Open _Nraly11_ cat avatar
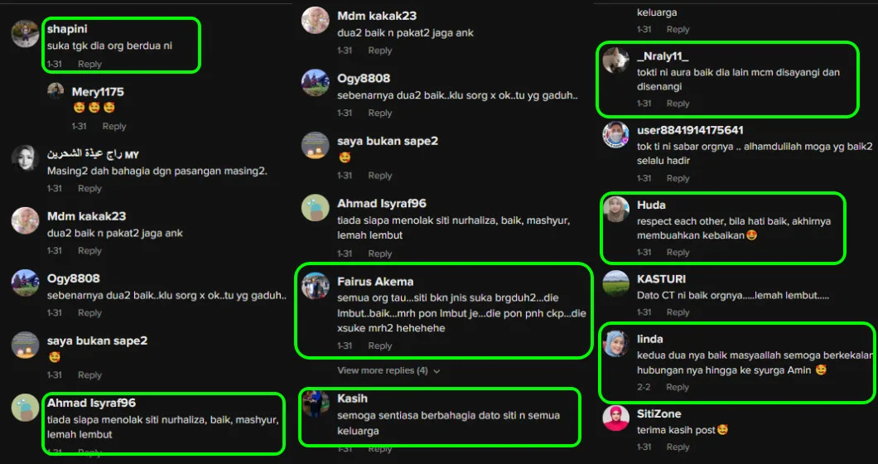The height and width of the screenshot is (464, 878). (x=616, y=60)
